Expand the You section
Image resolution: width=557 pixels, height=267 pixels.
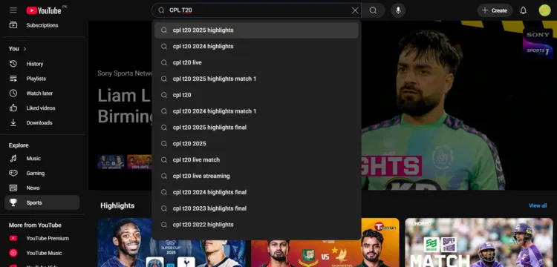18,48
